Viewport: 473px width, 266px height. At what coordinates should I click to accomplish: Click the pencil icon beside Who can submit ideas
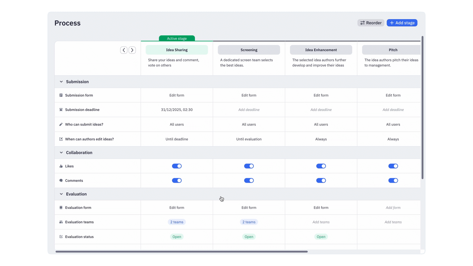pyautogui.click(x=61, y=124)
